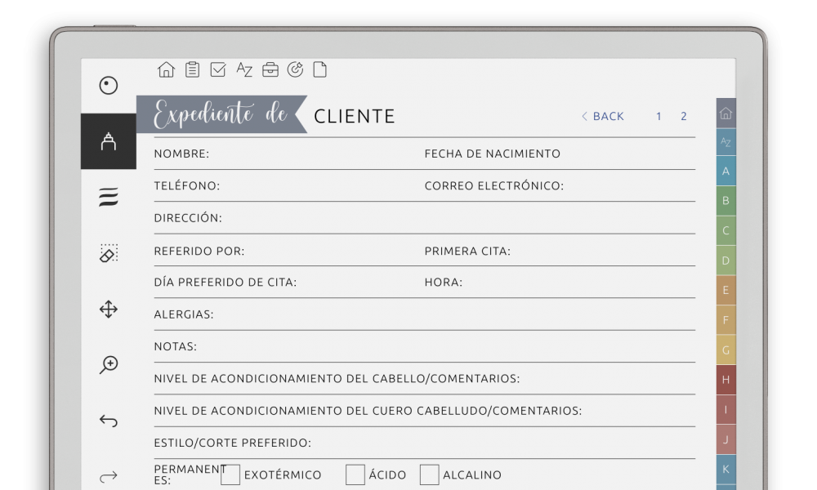This screenshot has height=490, width=817.
Task: Click the CUERO CABELLUDO/COMENTARIOS label
Action: pyautogui.click(x=368, y=411)
